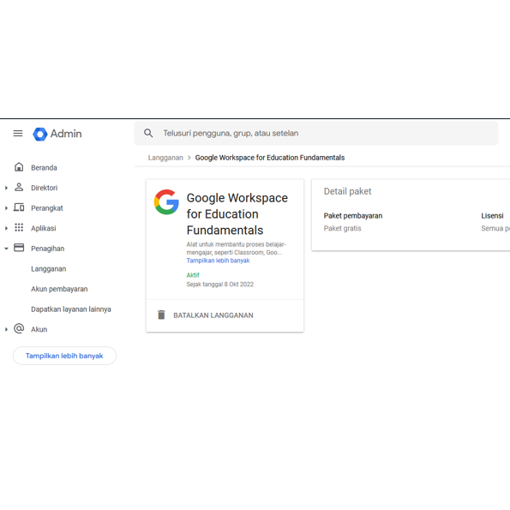Click the Direktori person icon
The image size is (510, 510).
[x=19, y=188]
